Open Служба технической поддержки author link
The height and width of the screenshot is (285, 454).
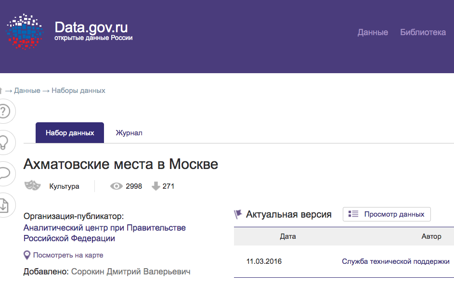(x=396, y=261)
